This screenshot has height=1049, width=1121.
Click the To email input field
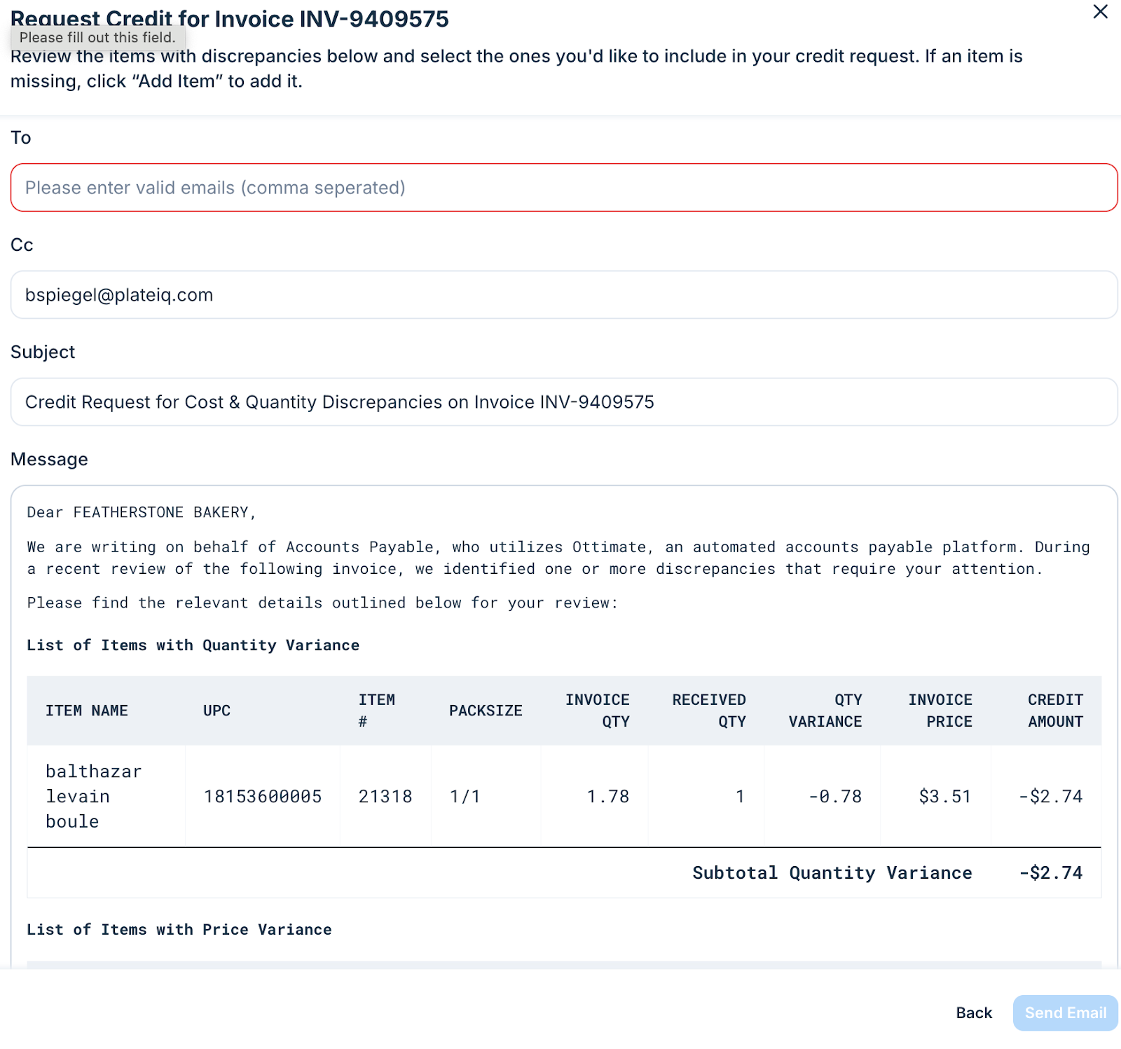coord(564,188)
